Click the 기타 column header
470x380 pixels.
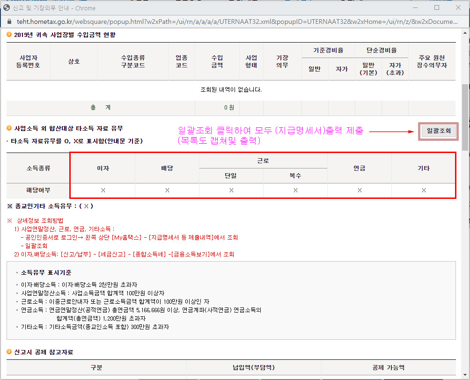[424, 168]
